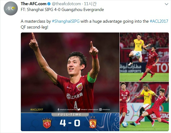Click the Instagram icon on the image
The width and height of the screenshot is (171, 133).
(100, 109)
